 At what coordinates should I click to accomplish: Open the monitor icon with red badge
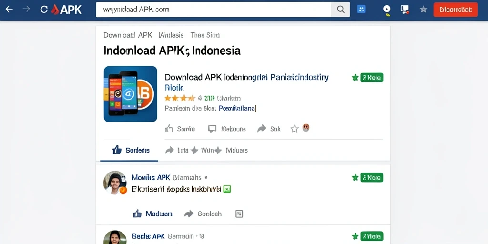(405, 10)
